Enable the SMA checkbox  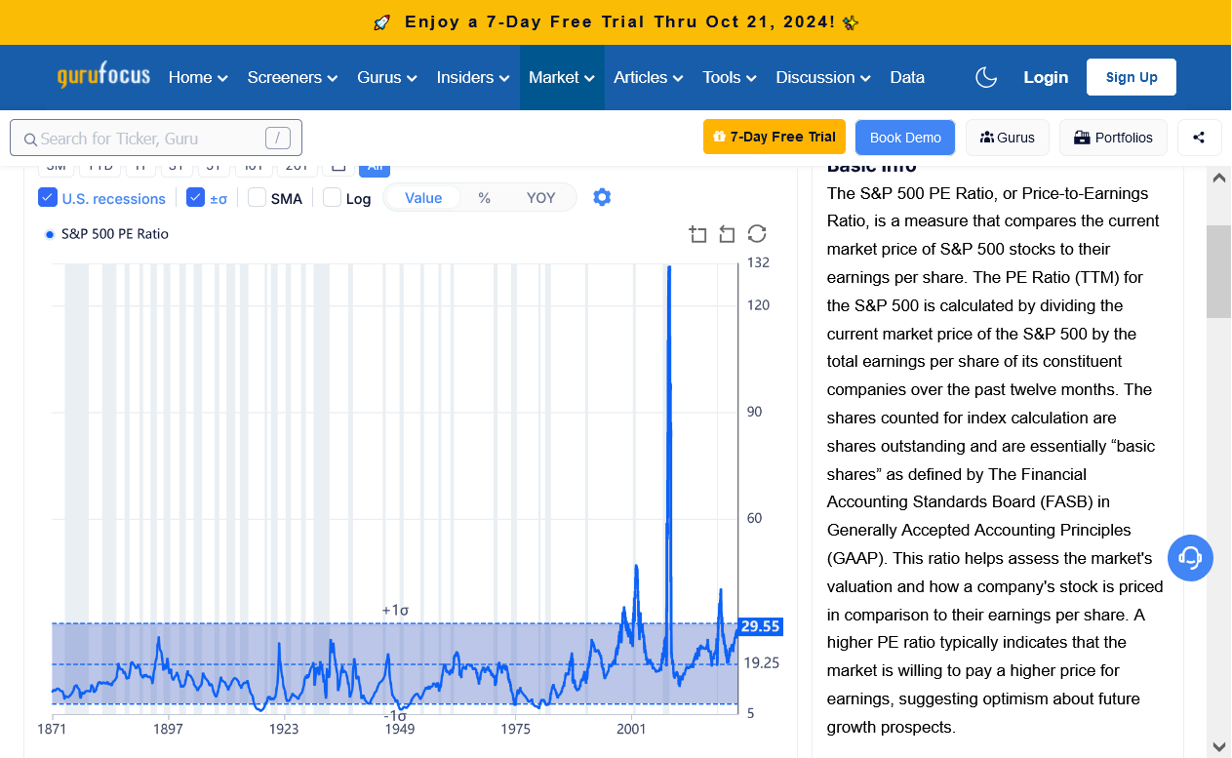click(258, 198)
